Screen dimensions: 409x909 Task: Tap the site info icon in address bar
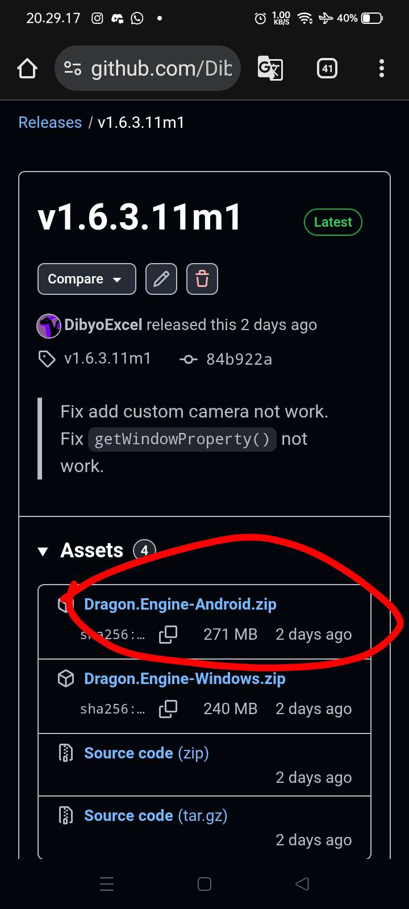tap(73, 69)
